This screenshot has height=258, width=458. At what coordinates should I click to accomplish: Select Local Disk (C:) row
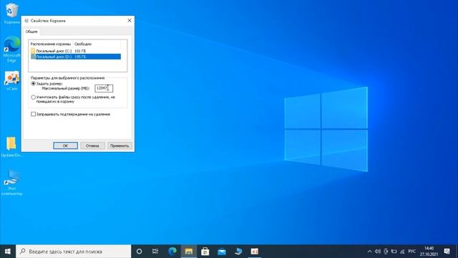coord(75,51)
